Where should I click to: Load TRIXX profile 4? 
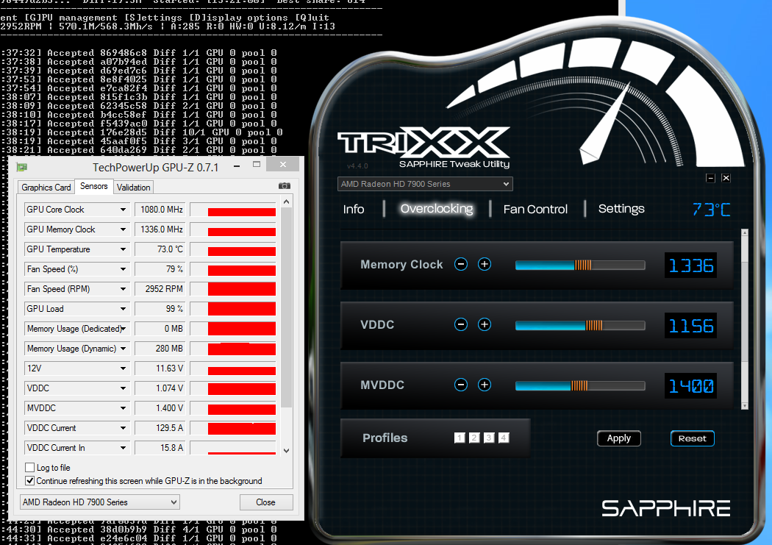[504, 438]
